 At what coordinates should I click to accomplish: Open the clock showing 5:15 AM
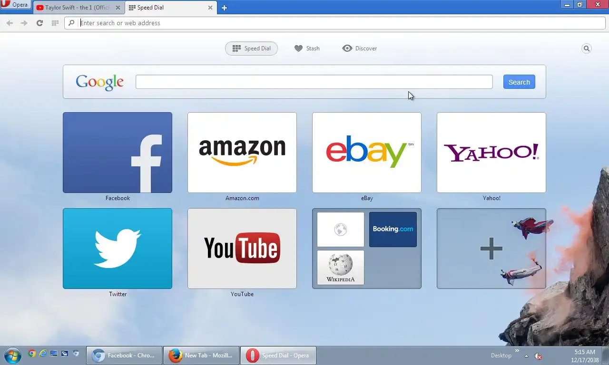[x=585, y=356]
